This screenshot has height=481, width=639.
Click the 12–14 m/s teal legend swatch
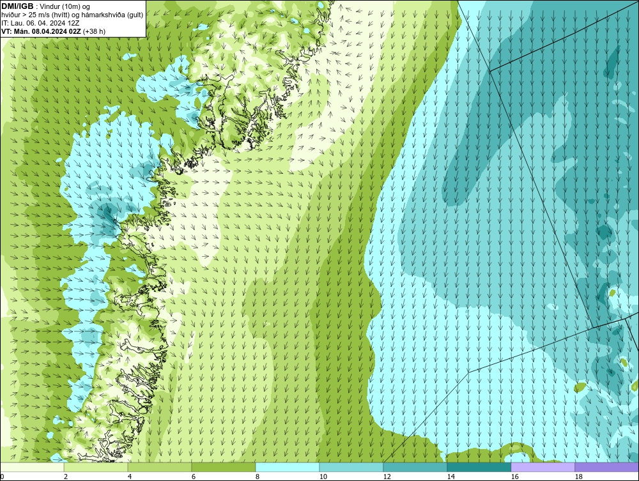pos(415,467)
